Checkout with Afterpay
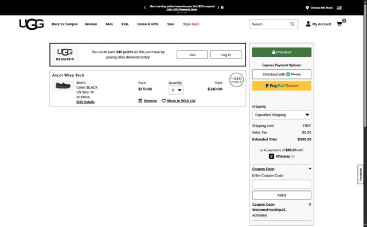 pos(282,75)
